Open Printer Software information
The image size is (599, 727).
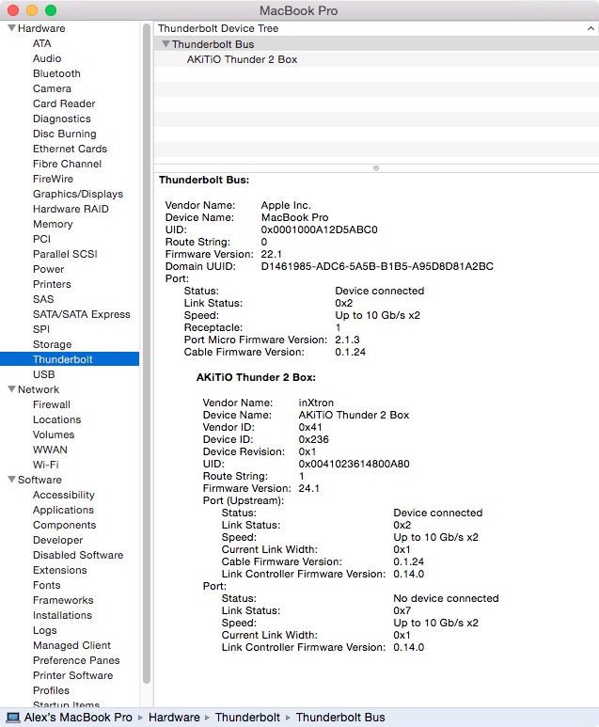pyautogui.click(x=72, y=675)
